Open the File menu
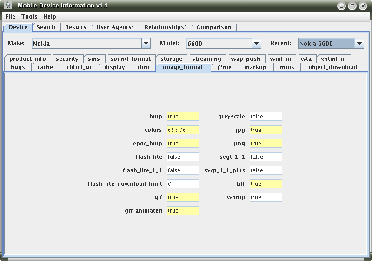Screen dimensions: 372x261 pos(10,16)
